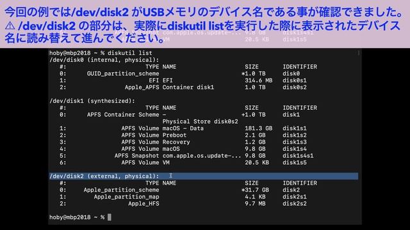Click identifier disk1s4

point(295,149)
